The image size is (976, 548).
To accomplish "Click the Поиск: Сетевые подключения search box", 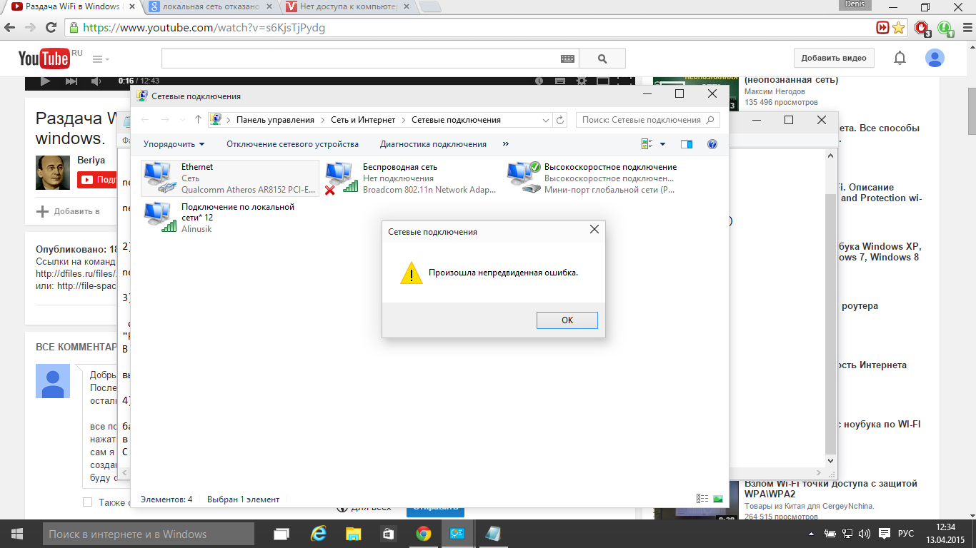I will 647,120.
